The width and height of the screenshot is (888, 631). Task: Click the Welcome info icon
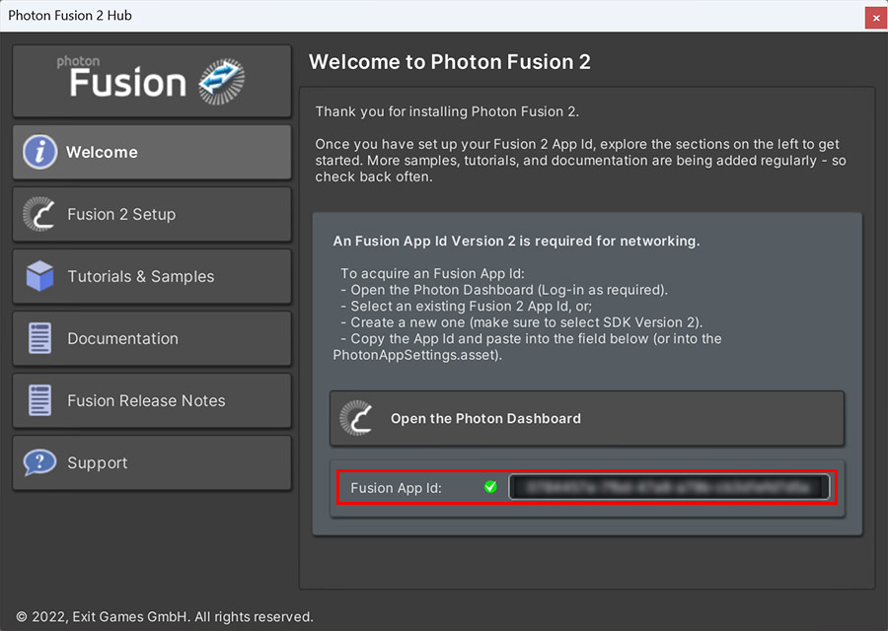39,152
